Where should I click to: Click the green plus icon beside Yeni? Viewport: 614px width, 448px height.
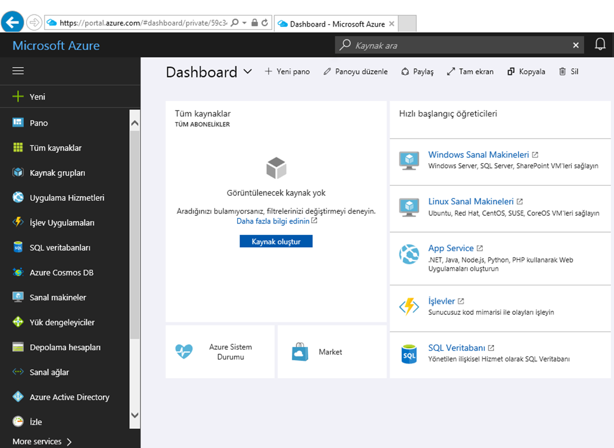[18, 96]
